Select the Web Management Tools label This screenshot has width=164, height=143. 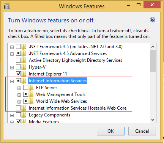coord(61,94)
